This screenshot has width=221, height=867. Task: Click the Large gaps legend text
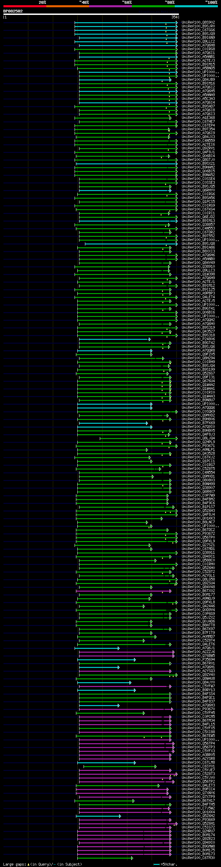tap(42, 864)
